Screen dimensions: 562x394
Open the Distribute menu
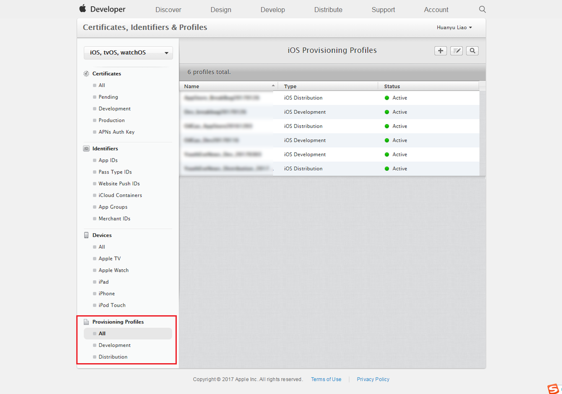[328, 10]
